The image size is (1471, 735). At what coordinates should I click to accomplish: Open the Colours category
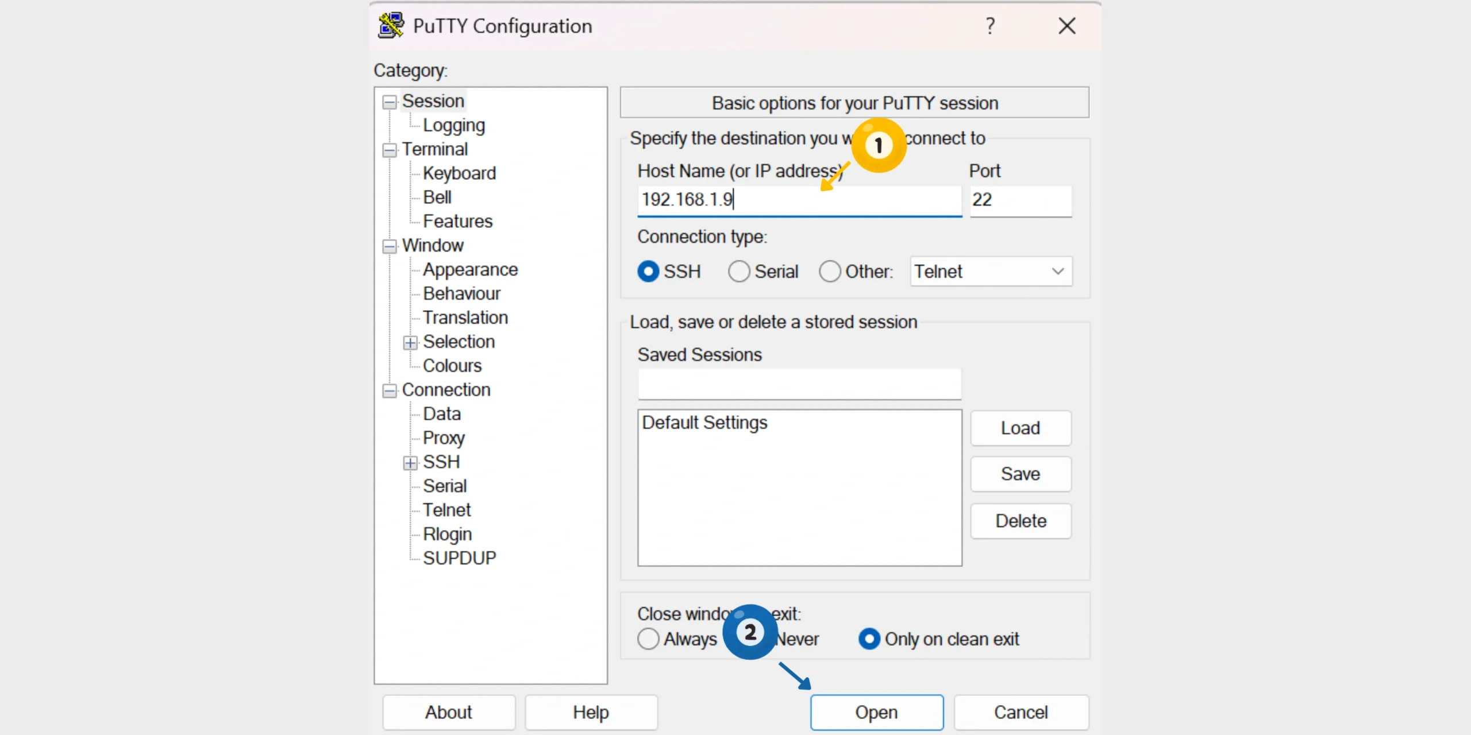pos(452,366)
